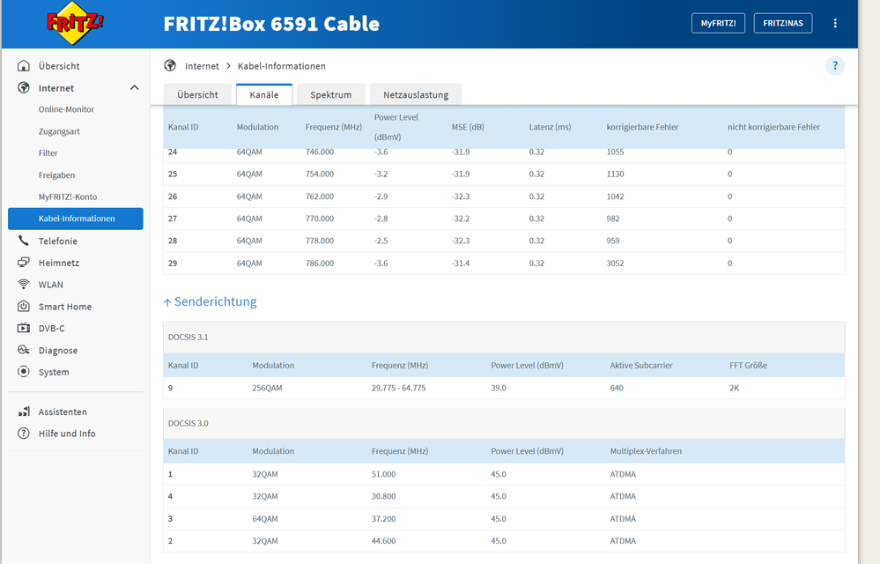Click frequency 44.600 in upstream channel 2
Viewport: 880px width, 564px height.
tap(384, 541)
